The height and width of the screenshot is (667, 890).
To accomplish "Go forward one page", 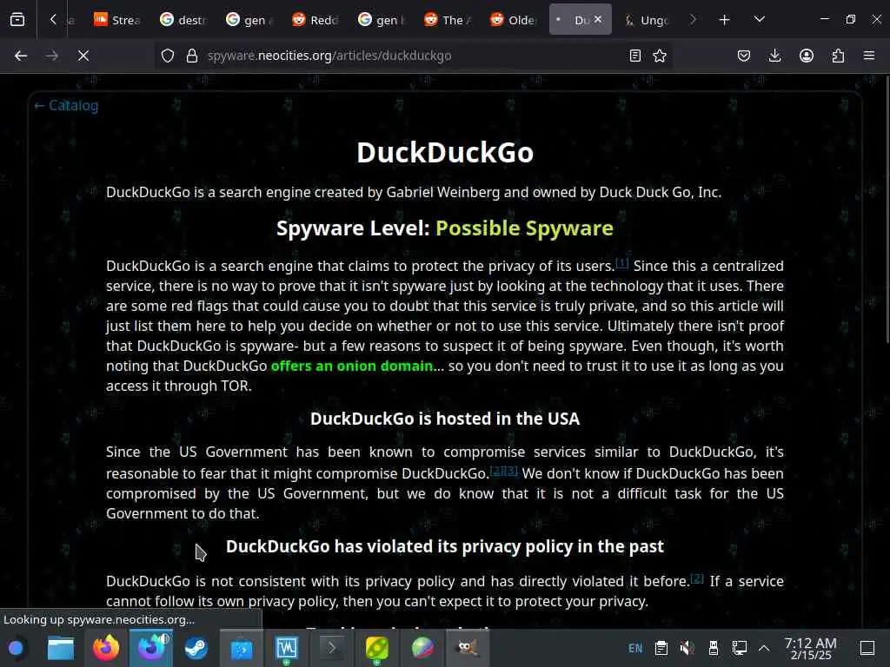I will (51, 56).
